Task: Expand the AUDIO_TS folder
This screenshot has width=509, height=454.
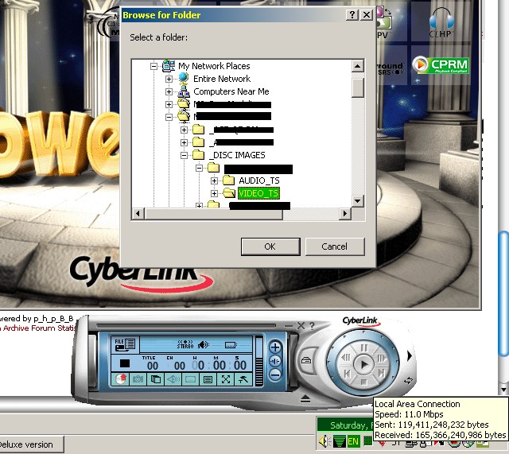Action: tap(214, 180)
